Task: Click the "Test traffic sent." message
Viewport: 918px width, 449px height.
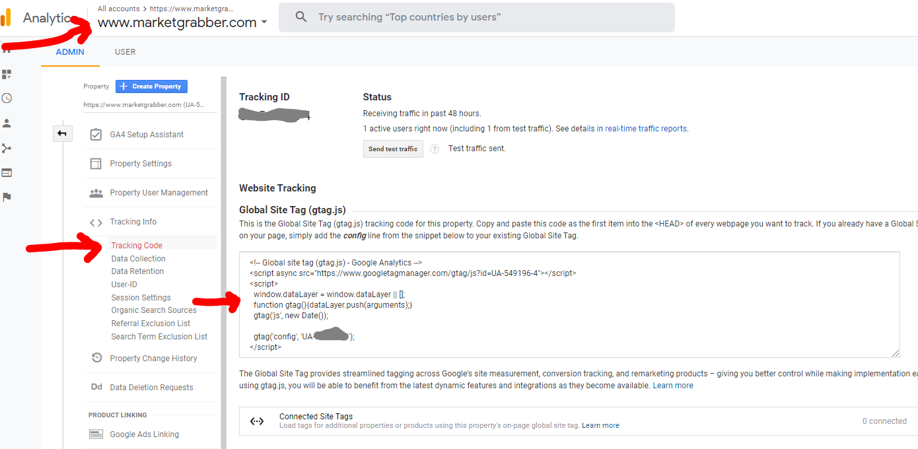Action: [x=477, y=149]
